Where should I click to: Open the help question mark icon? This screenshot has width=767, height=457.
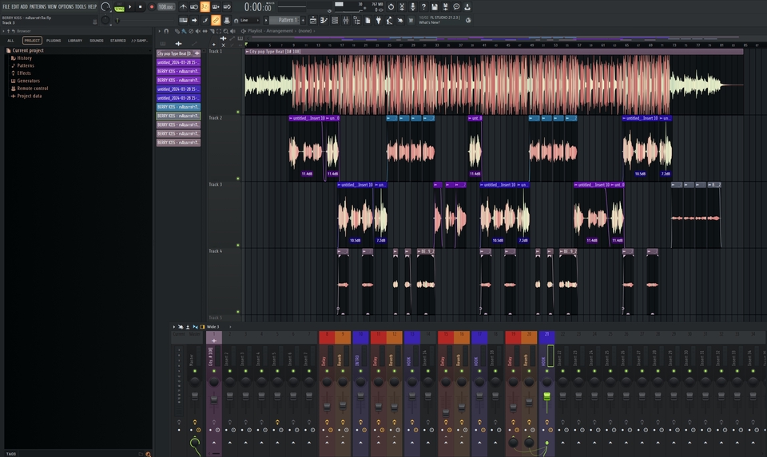pyautogui.click(x=423, y=6)
